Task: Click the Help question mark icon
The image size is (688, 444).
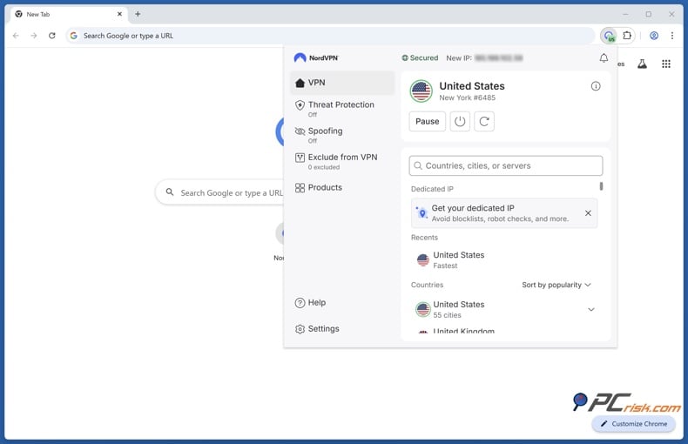Action: (x=300, y=303)
